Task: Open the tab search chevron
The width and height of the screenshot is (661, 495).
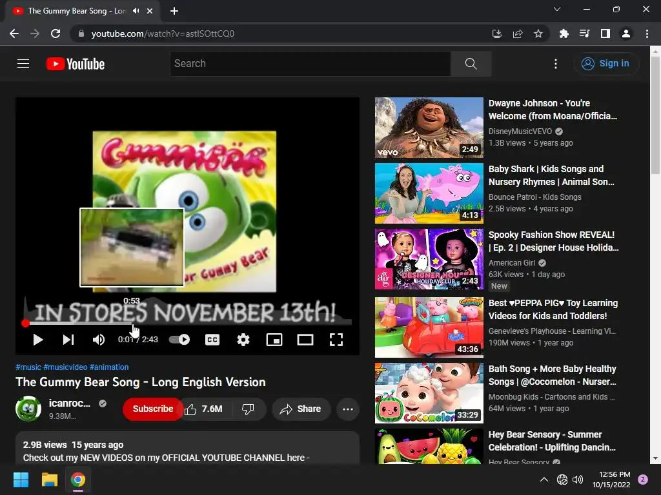Action: [557, 9]
